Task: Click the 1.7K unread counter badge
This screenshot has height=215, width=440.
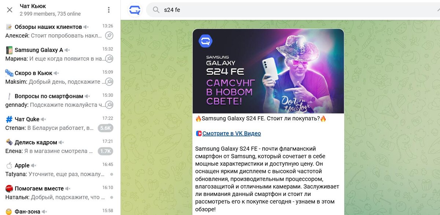Action: click(106, 151)
